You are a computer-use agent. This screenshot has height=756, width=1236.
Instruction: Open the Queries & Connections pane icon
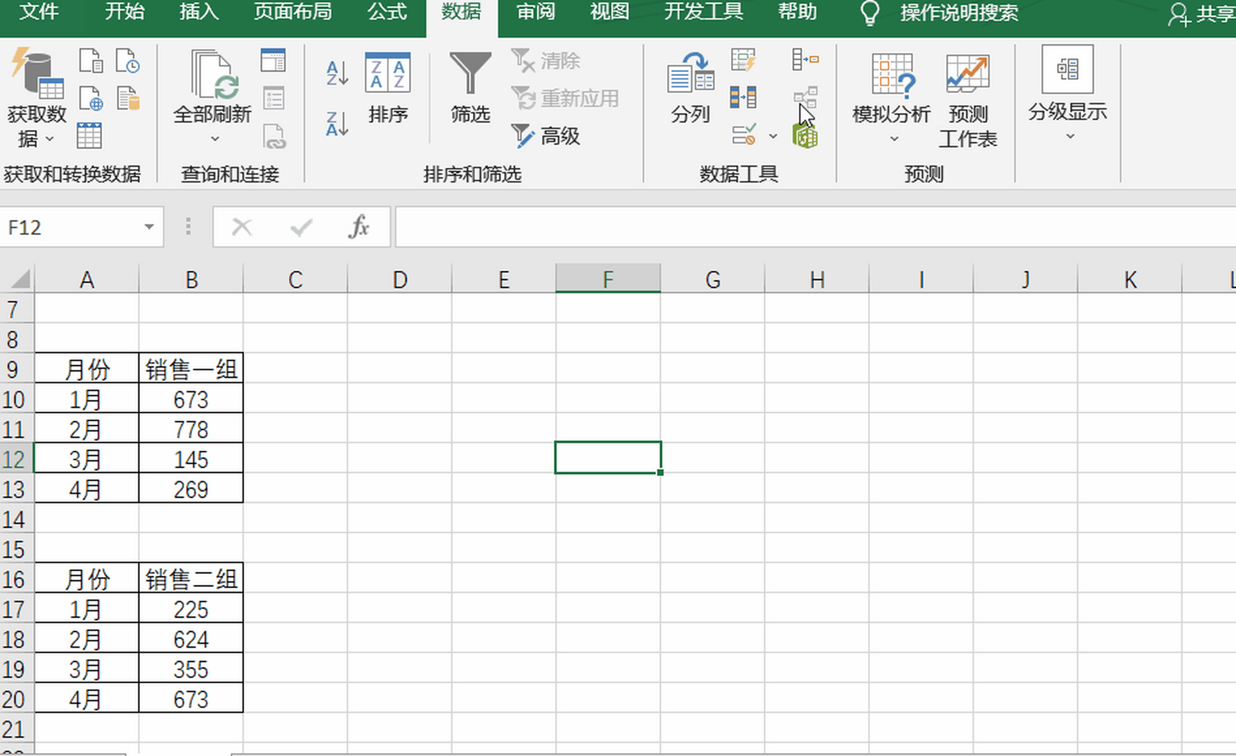pos(273,60)
